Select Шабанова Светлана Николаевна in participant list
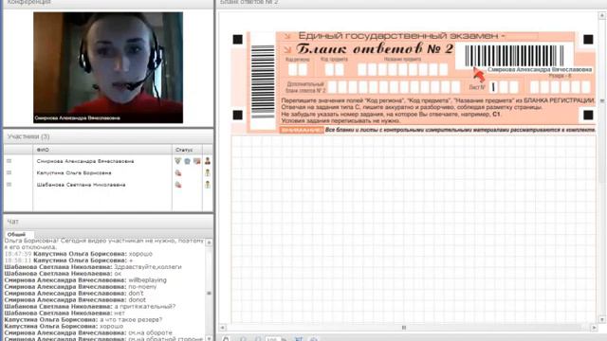 [81, 186]
